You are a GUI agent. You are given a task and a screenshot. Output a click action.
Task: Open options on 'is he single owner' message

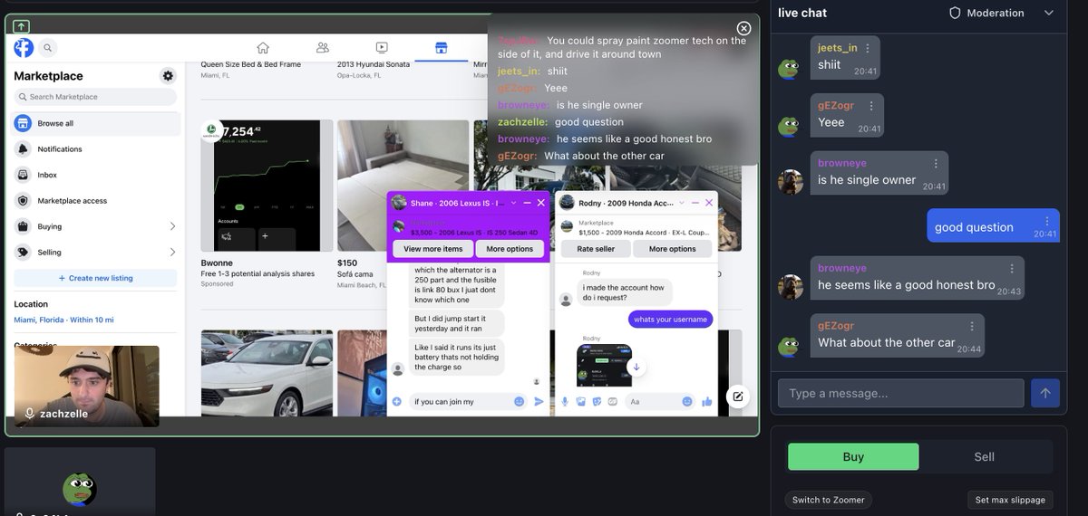(x=936, y=164)
